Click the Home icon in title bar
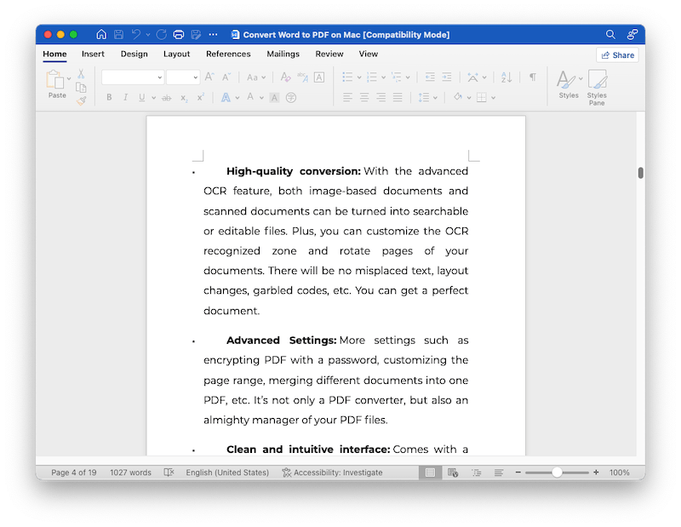 coord(101,35)
